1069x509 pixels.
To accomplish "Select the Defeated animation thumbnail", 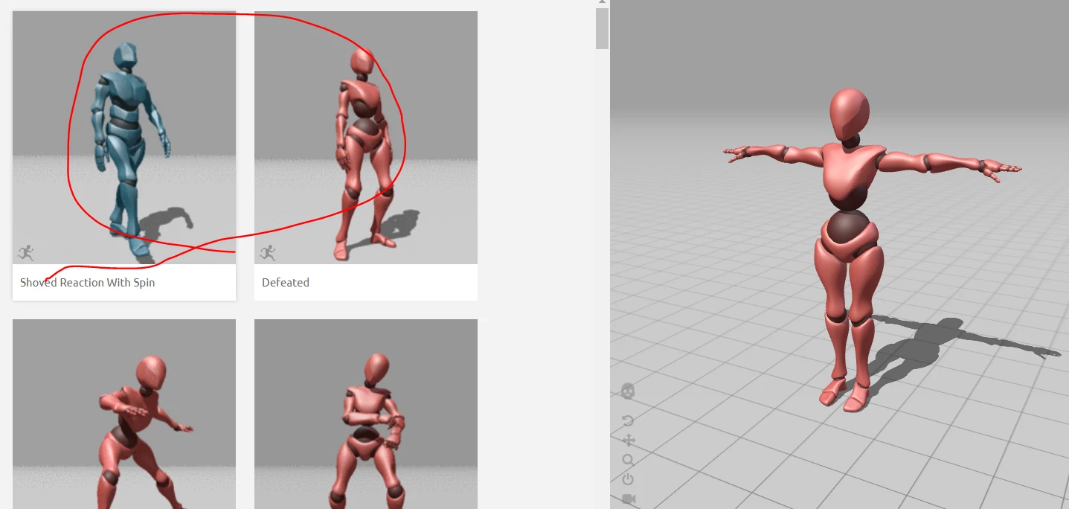I will click(x=366, y=138).
